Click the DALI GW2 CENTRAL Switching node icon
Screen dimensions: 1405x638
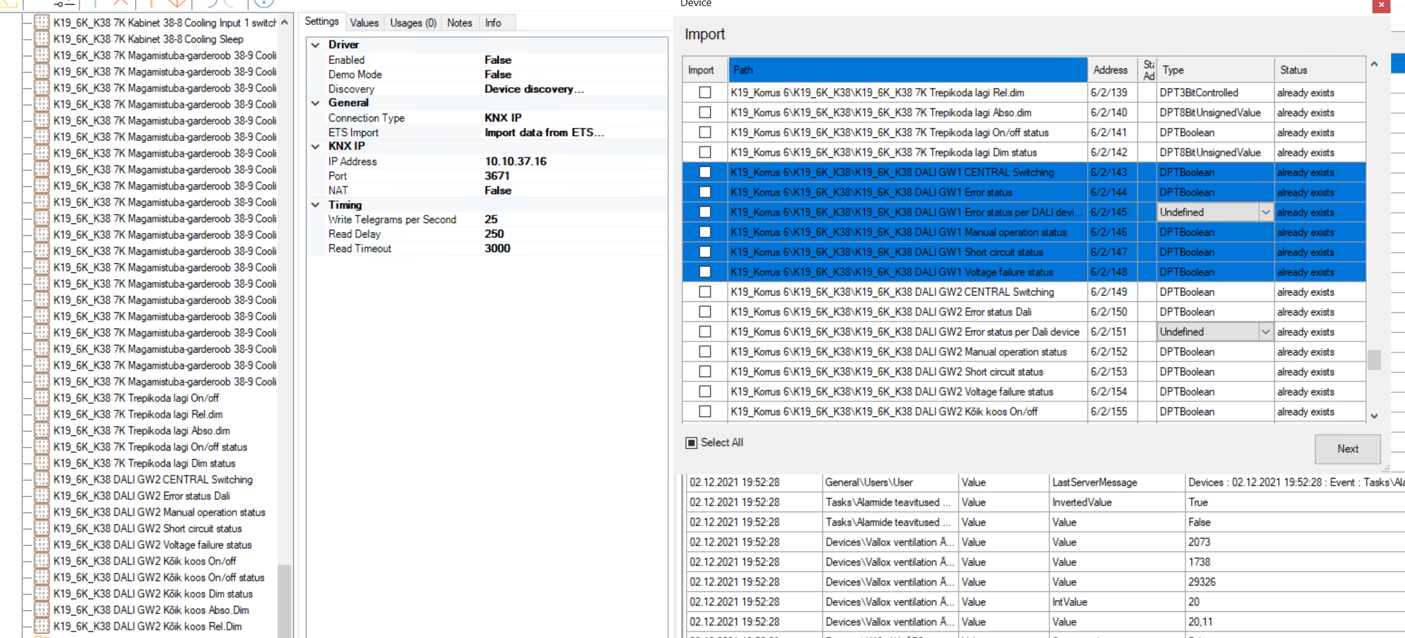point(42,480)
